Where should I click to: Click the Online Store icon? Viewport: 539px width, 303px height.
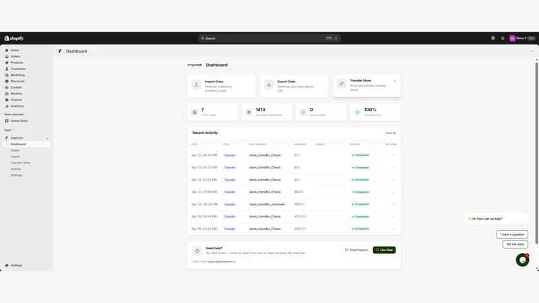point(7,121)
